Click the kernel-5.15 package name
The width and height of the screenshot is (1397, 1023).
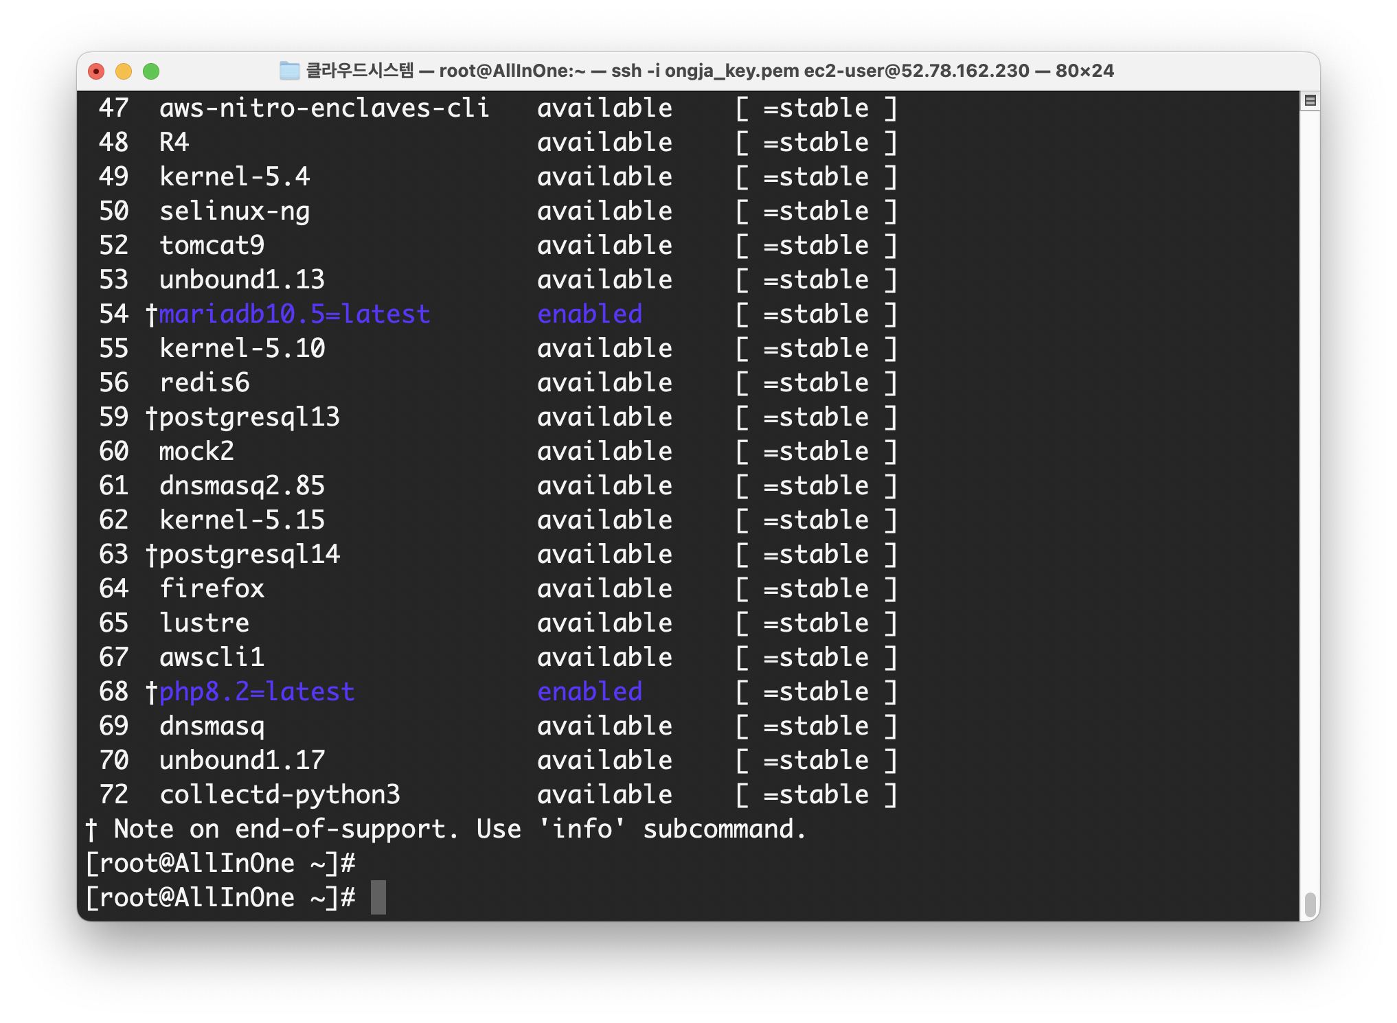tap(242, 520)
